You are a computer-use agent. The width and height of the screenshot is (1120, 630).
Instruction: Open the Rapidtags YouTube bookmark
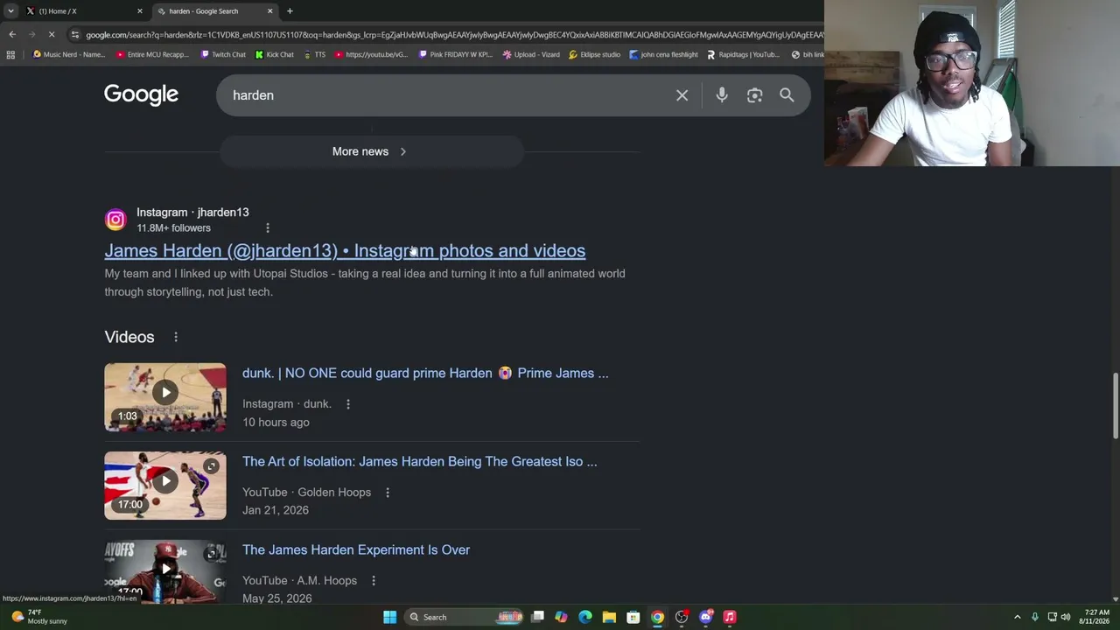pos(743,54)
